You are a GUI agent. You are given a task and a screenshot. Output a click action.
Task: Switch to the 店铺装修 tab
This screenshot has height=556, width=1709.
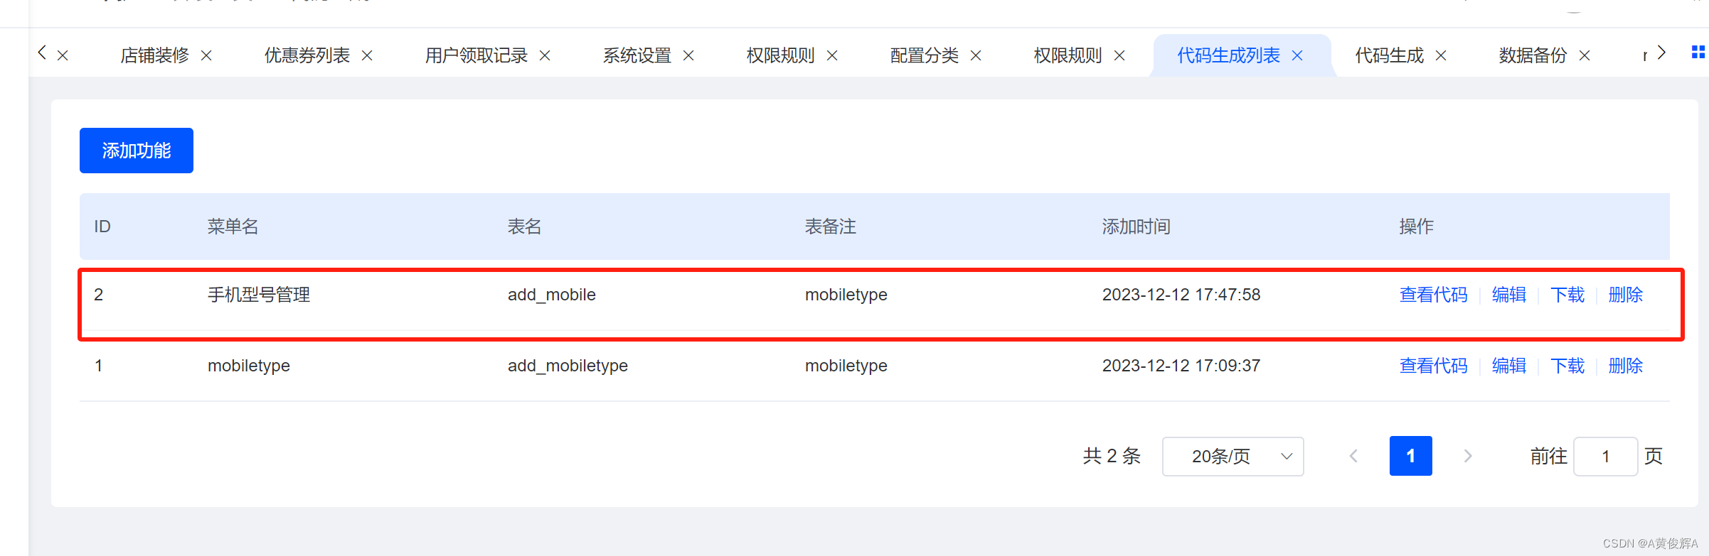click(x=154, y=55)
